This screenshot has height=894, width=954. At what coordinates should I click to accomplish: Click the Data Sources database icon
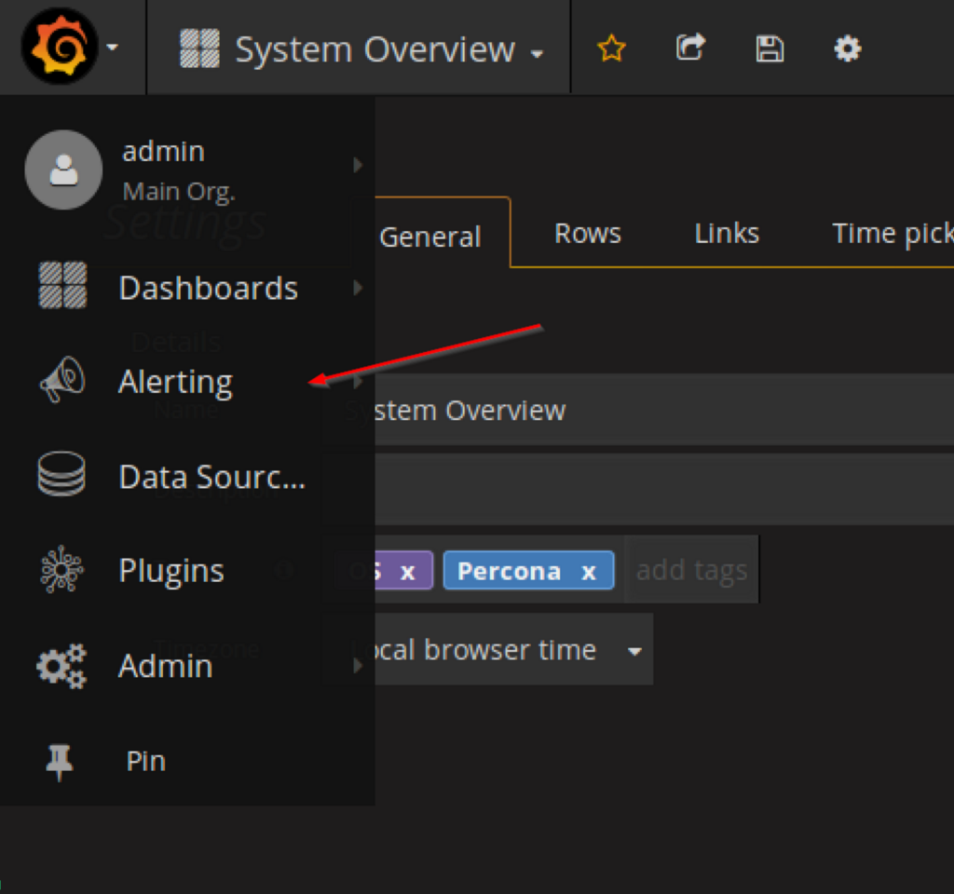point(61,476)
